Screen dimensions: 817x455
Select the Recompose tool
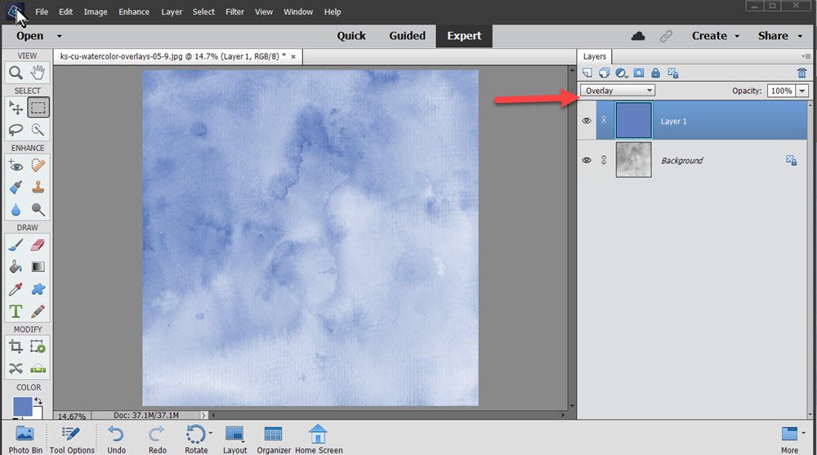click(38, 346)
